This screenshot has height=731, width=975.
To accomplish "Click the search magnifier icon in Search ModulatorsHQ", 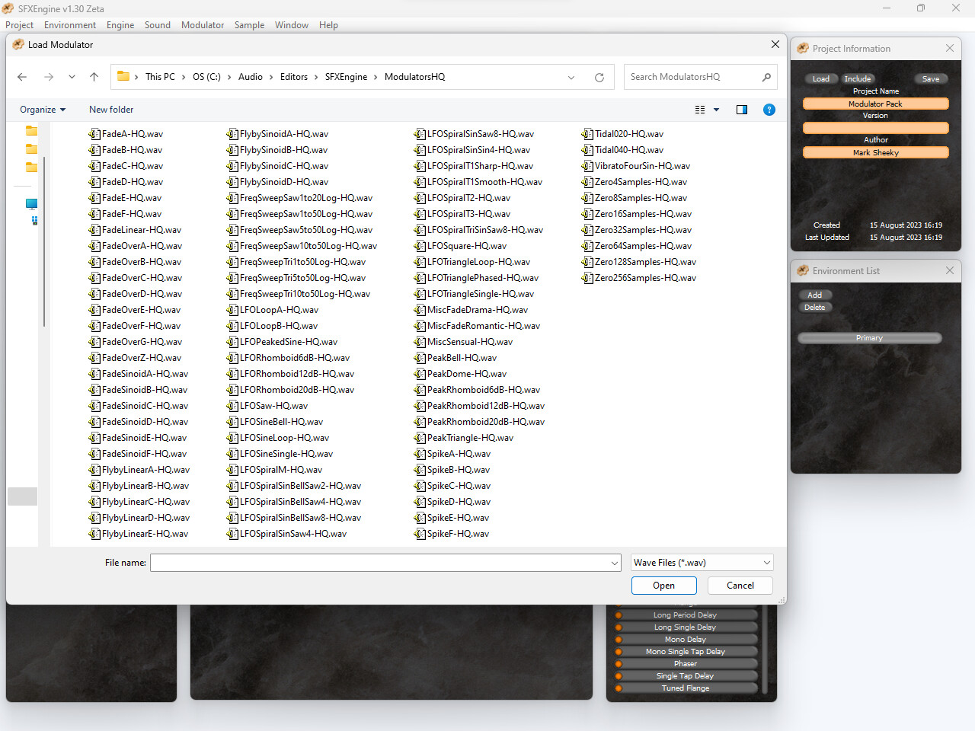I will click(x=766, y=77).
